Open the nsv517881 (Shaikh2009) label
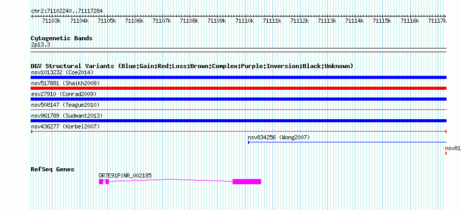Viewport: 461px width, 210px height. (x=65, y=83)
